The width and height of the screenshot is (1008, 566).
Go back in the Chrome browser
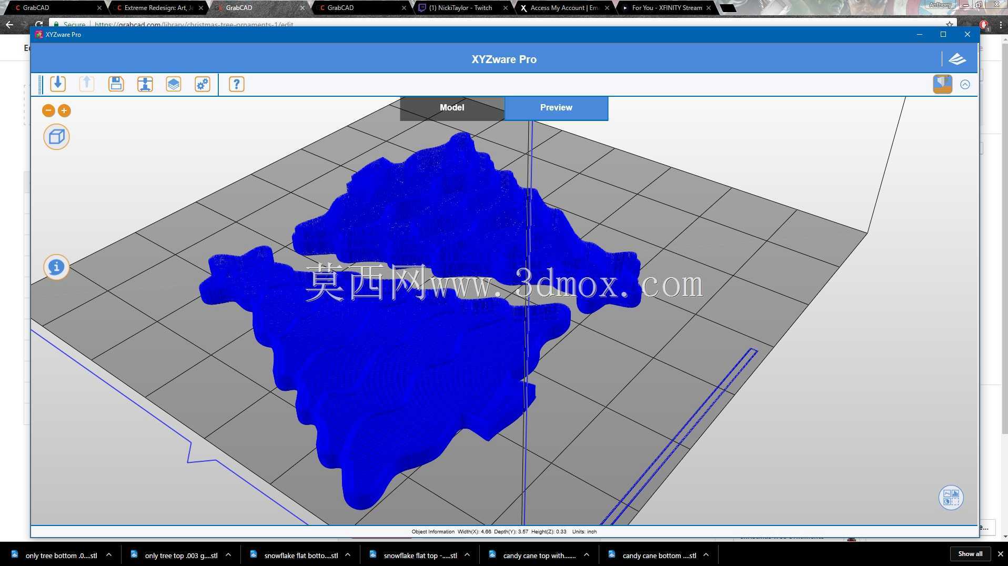(9, 24)
